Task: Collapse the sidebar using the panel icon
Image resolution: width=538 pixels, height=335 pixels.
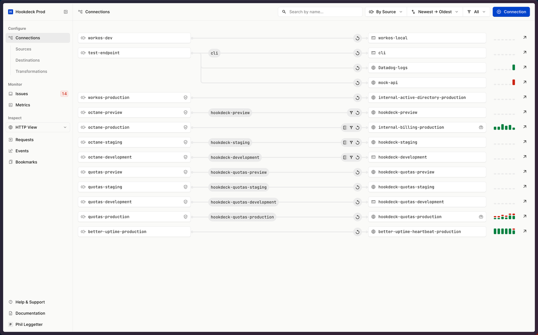Action: 66,12
